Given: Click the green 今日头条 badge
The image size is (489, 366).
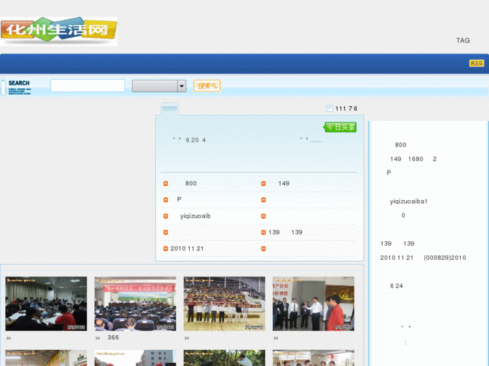Looking at the screenshot, I should pos(340,127).
